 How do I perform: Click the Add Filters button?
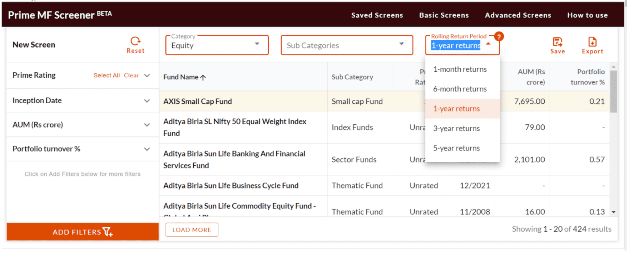coord(83,232)
